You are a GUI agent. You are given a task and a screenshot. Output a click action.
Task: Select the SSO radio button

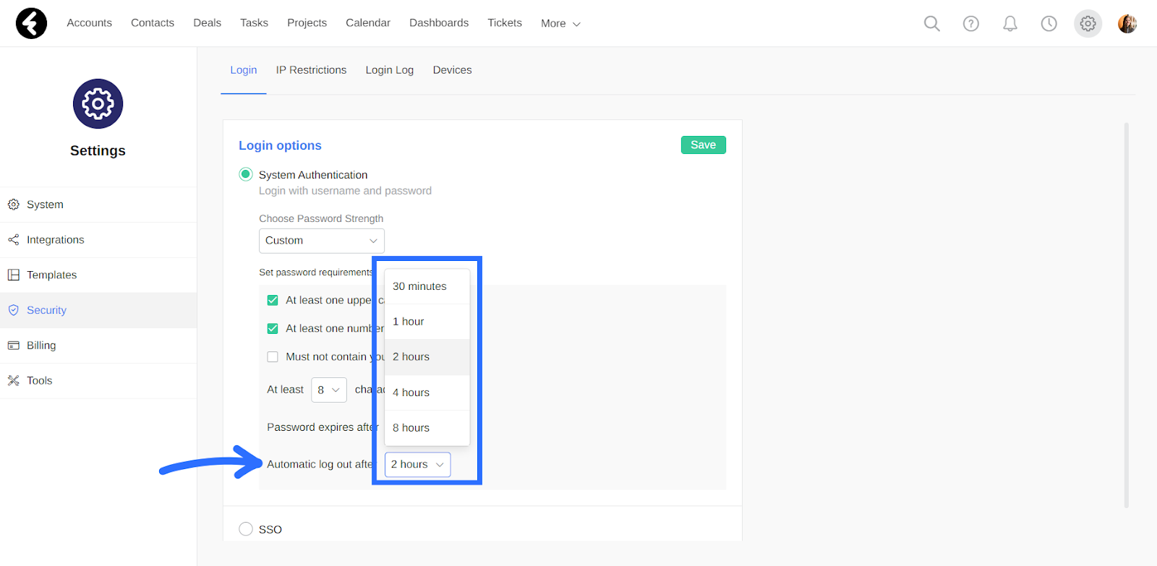(246, 529)
